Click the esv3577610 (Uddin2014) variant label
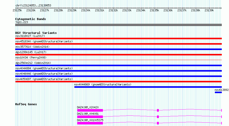229x126 pixels. [32, 47]
